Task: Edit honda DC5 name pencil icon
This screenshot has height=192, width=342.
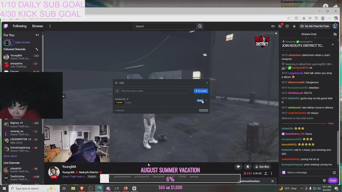Action: [x=127, y=99]
